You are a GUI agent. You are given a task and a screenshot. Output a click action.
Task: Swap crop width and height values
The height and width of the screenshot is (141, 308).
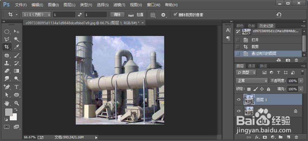click(80, 15)
